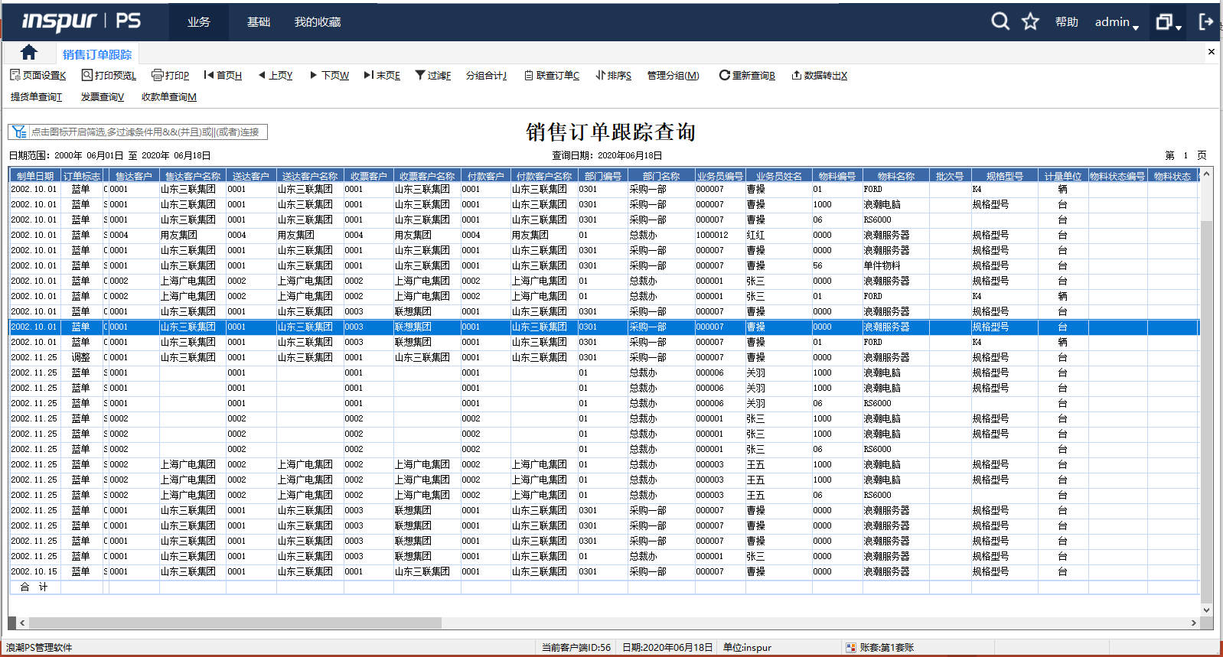Go to 下页 next page
This screenshot has width=1223, height=657.
(x=329, y=75)
